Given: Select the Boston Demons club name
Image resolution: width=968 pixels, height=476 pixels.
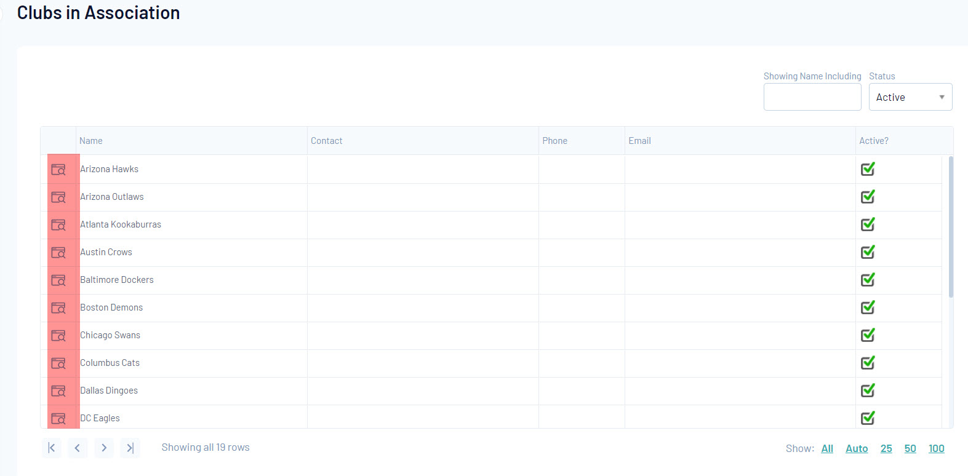Looking at the screenshot, I should [x=111, y=307].
